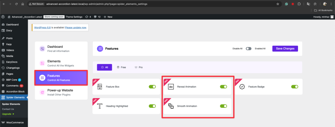The image size is (335, 127).
Task: Open Faqs in the WordPress sidebar
Action: click(14, 44)
